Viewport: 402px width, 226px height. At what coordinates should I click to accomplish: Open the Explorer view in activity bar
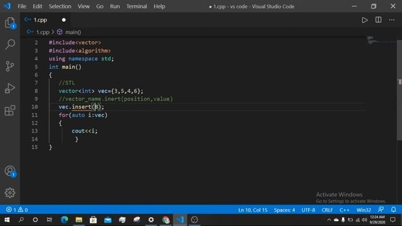[x=10, y=23]
